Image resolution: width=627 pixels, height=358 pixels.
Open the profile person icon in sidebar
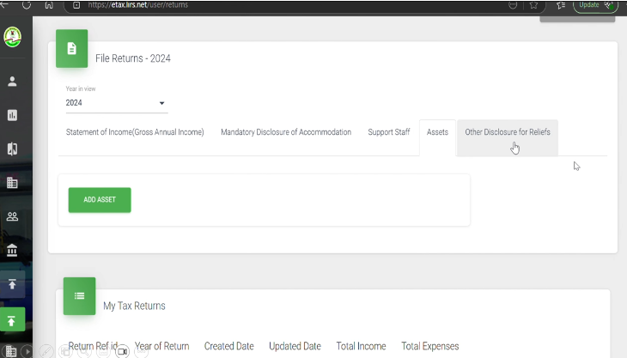[12, 82]
